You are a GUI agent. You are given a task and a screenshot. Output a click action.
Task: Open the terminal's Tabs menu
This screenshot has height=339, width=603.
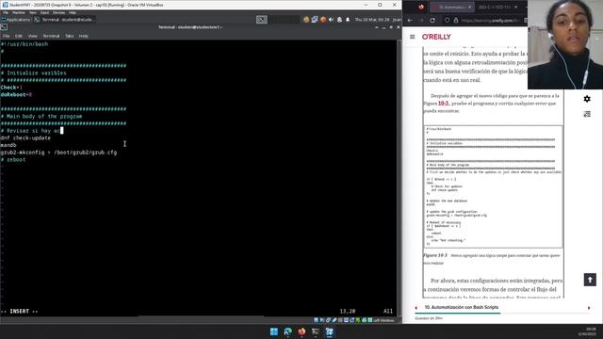69,36
